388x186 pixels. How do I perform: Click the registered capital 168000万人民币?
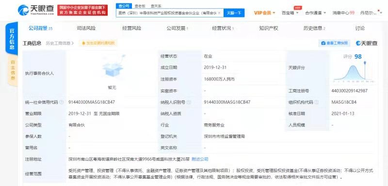(219, 79)
